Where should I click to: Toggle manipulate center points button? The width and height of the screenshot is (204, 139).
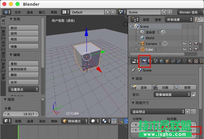click(114, 121)
